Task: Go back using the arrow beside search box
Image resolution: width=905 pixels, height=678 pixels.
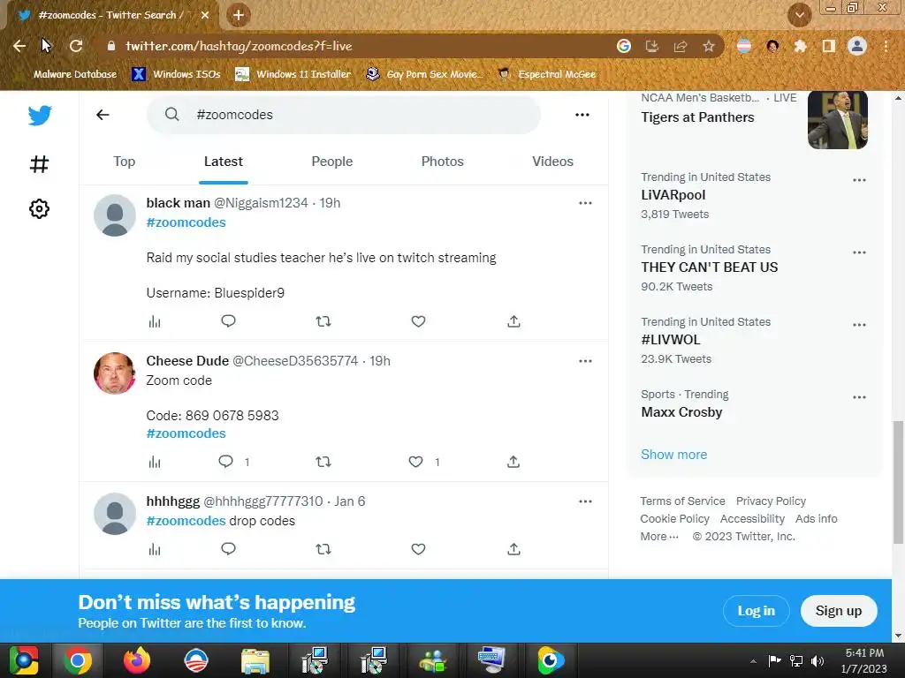Action: 103,115
